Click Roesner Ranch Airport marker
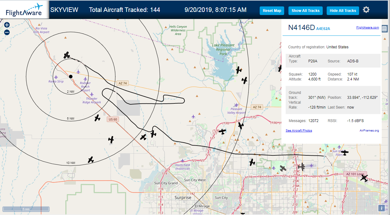The width and height of the screenshot is (390, 215). (85, 79)
